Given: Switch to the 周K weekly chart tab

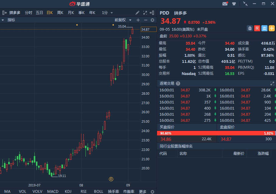Looking at the screenshot, I should pos(60,13).
